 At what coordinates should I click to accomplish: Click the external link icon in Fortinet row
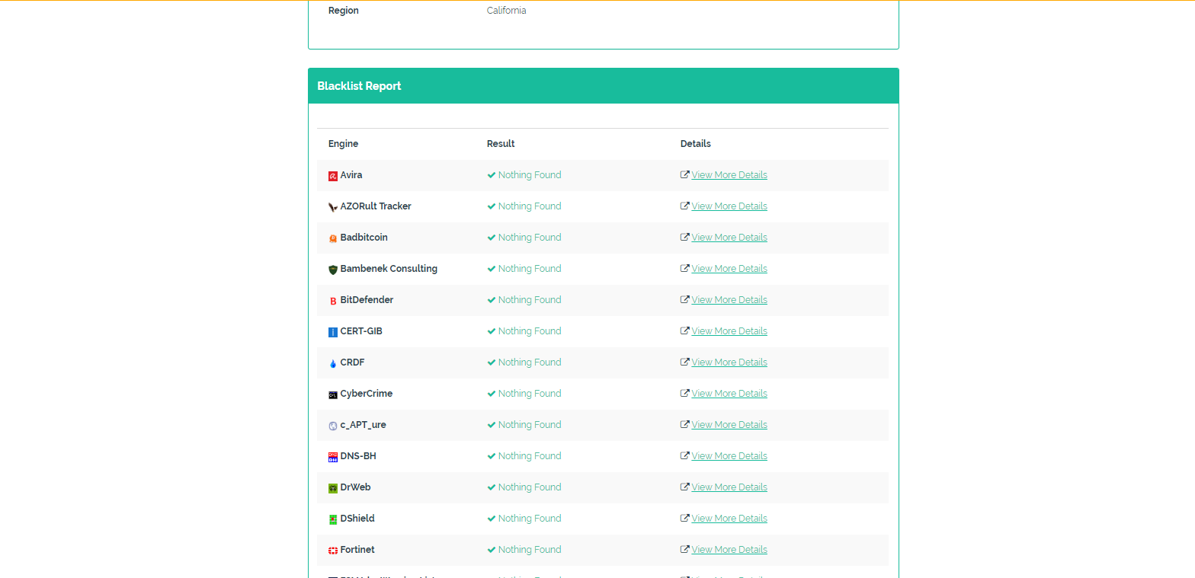pyautogui.click(x=685, y=550)
